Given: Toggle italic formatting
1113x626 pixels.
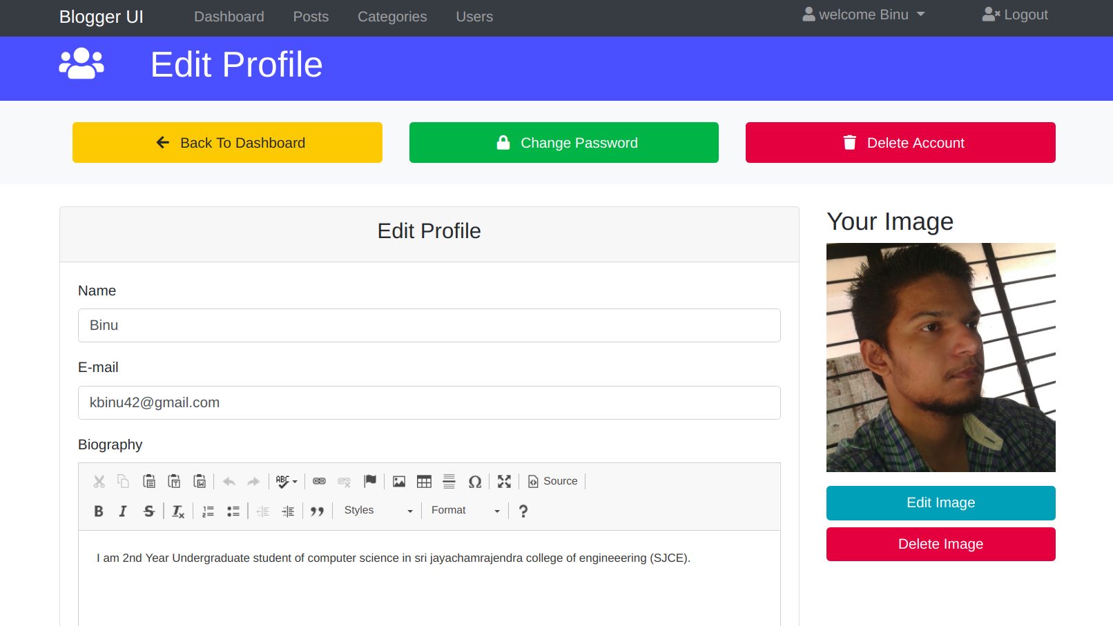Looking at the screenshot, I should coord(123,511).
